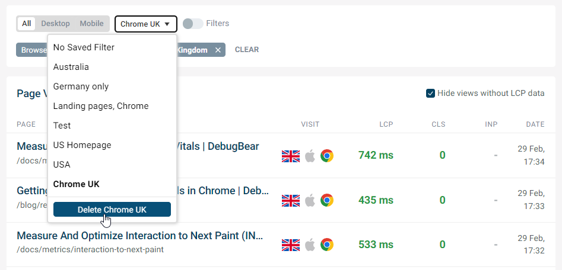Viewport: 562px width, 270px height.
Task: Click the Chrome browser icon in the 533 ms row
Action: tap(327, 245)
